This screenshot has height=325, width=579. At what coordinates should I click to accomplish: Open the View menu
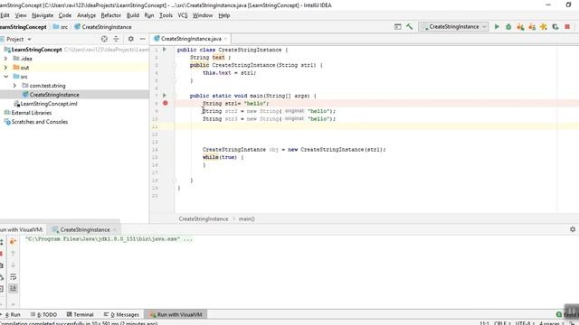coord(21,15)
